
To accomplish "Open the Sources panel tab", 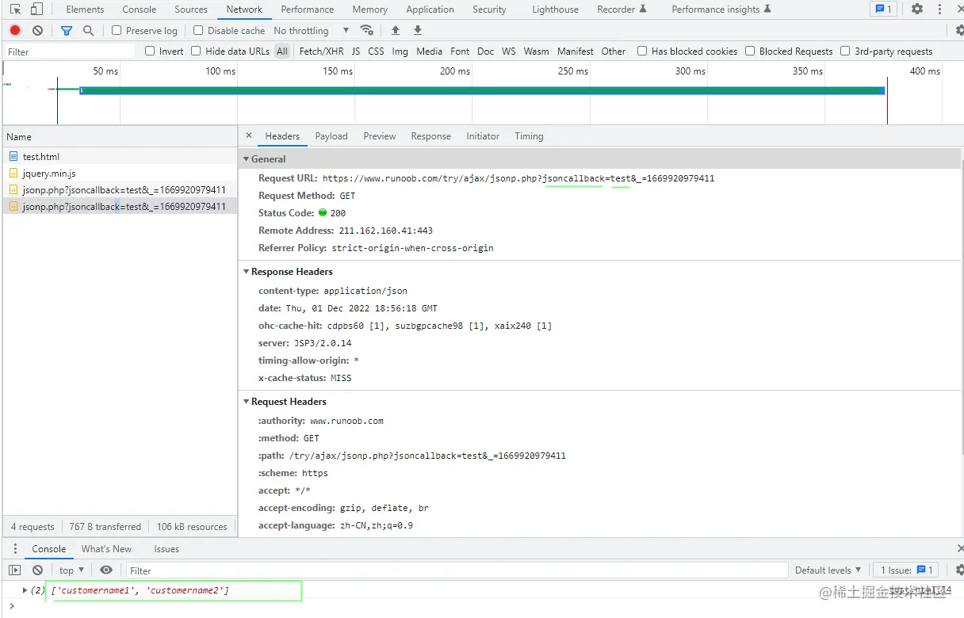I will (x=191, y=10).
